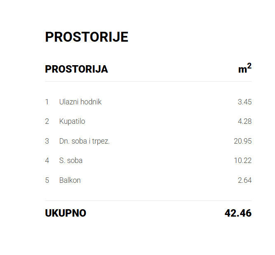Click room number 4 in the list
The height and width of the screenshot is (255, 275).
click(47, 161)
